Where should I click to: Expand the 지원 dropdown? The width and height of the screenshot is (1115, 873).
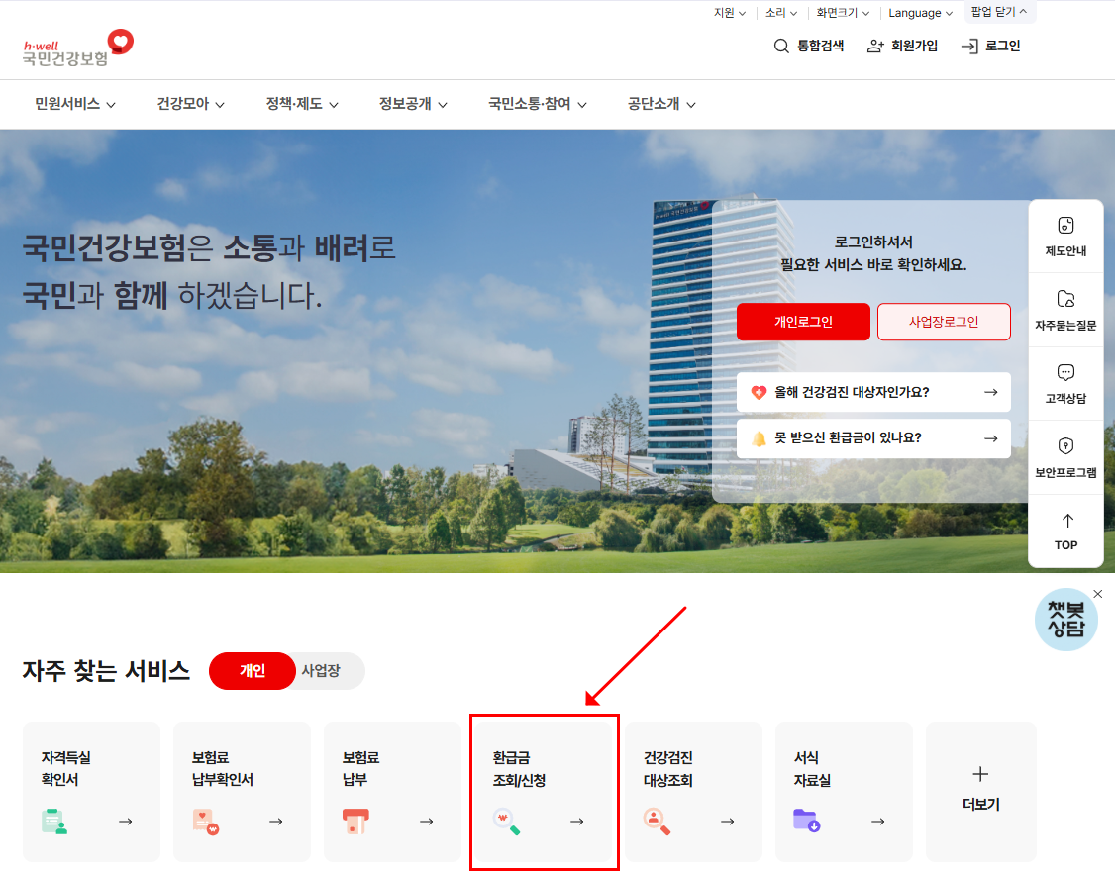(729, 12)
